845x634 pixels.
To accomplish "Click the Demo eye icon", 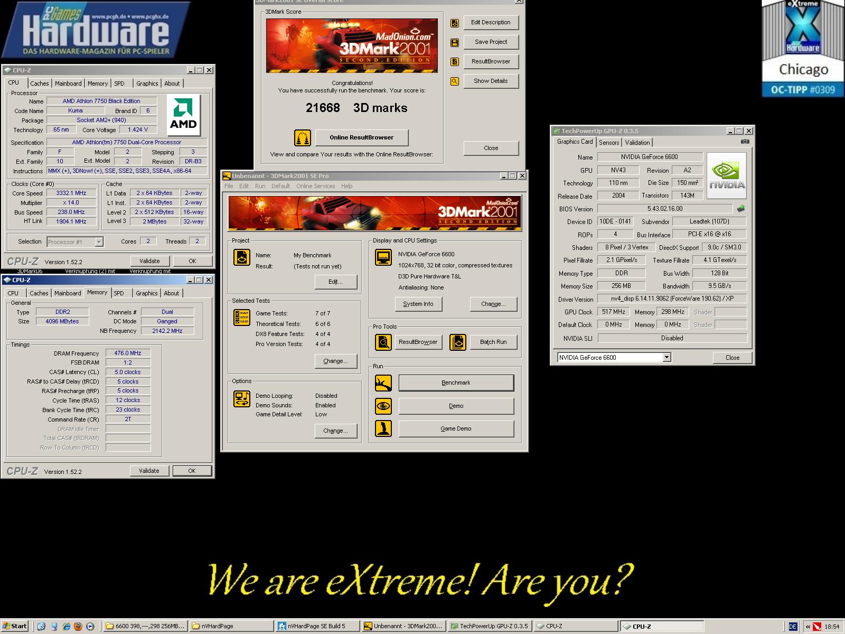I will tap(383, 406).
